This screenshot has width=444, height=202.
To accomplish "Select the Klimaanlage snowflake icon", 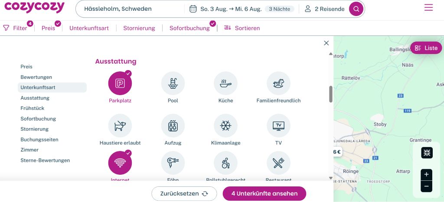I will click(x=225, y=126).
